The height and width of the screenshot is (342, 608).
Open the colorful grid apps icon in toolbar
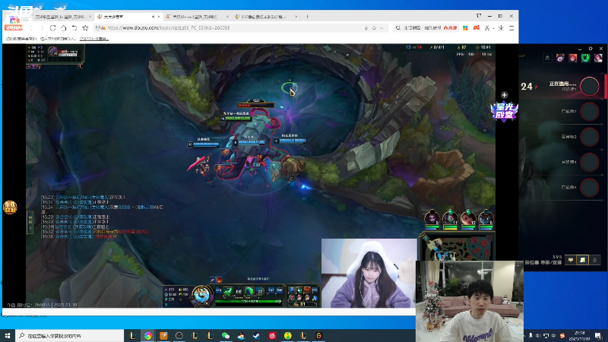pyautogui.click(x=465, y=28)
